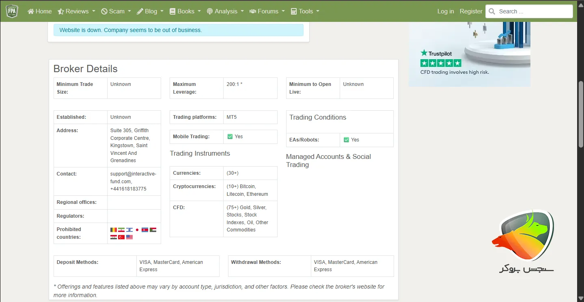This screenshot has height=302, width=584.
Task: Open the Forums menu item
Action: 267,11
